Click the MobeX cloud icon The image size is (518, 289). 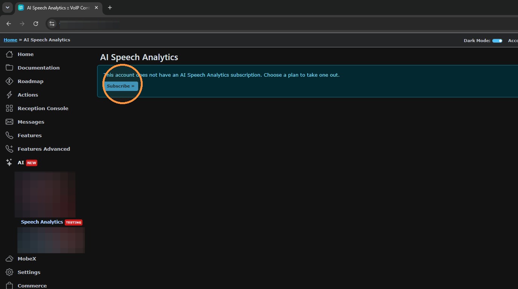point(9,259)
